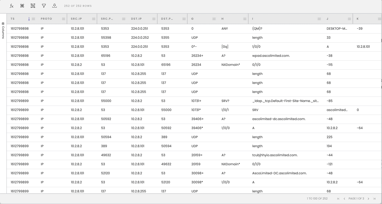Click 10.2.8.101 in column K

tap(363, 46)
